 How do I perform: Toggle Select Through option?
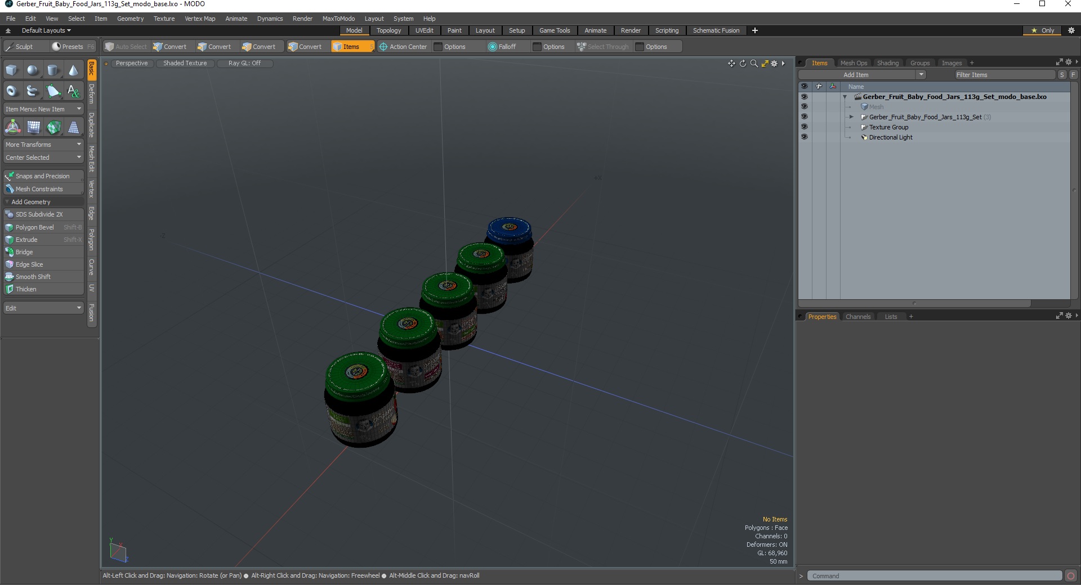point(602,47)
